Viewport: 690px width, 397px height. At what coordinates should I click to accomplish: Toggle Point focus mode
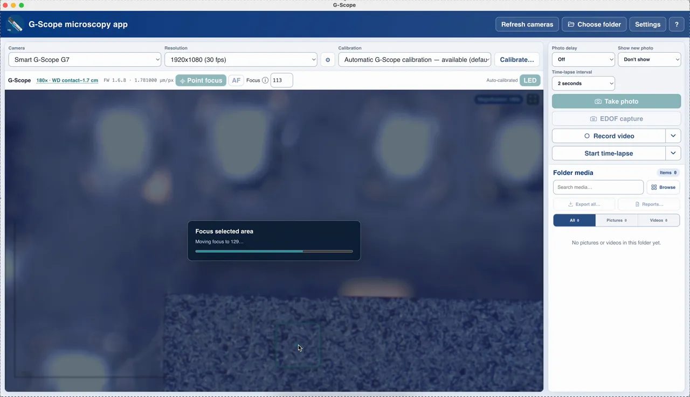201,81
